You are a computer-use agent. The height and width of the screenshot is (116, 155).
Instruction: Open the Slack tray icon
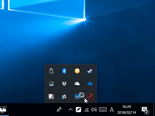click(64, 97)
